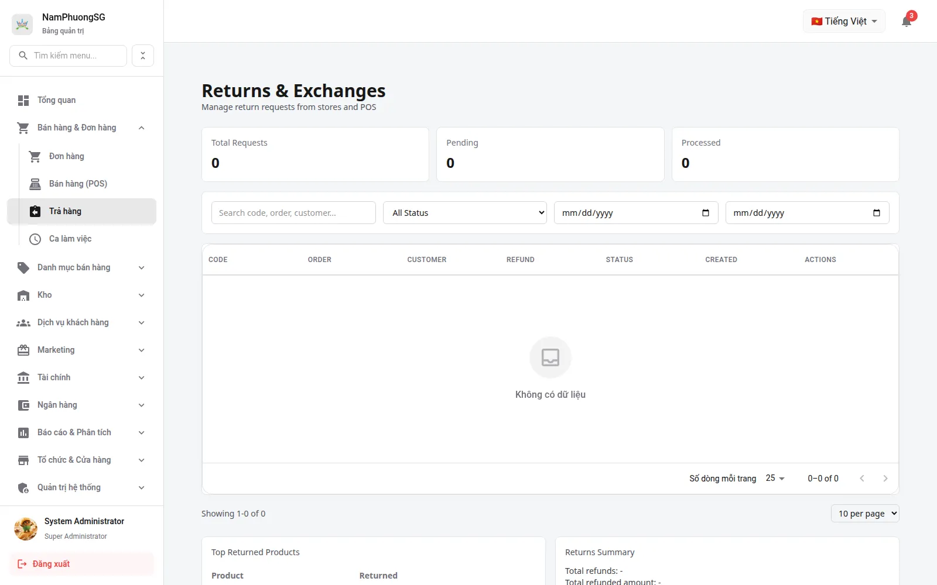Click the Đơn hàng cart icon

[35, 157]
